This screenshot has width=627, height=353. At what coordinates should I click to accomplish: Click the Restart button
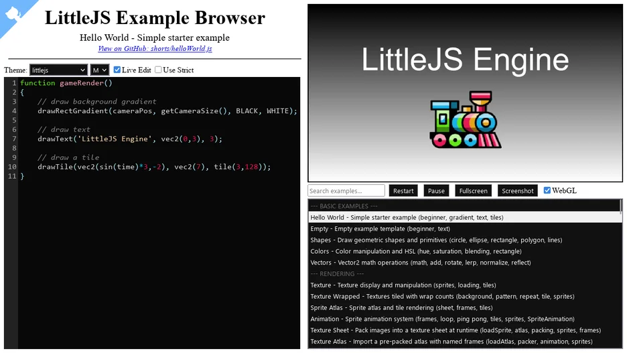coord(403,191)
